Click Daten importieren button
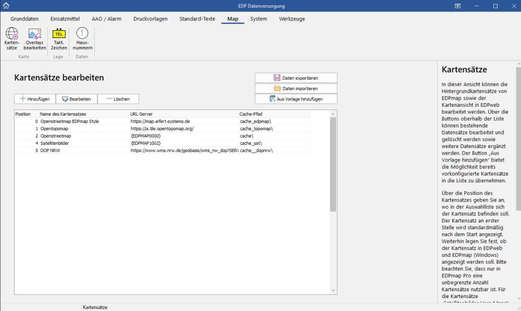 (296, 89)
